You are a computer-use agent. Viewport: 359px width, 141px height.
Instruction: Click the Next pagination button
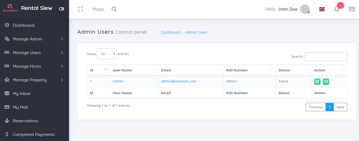coord(340,107)
